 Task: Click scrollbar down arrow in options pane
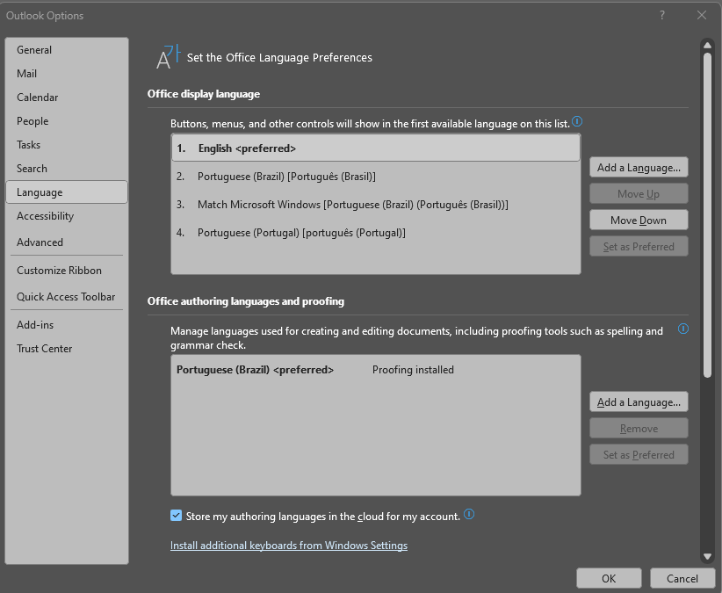click(706, 556)
